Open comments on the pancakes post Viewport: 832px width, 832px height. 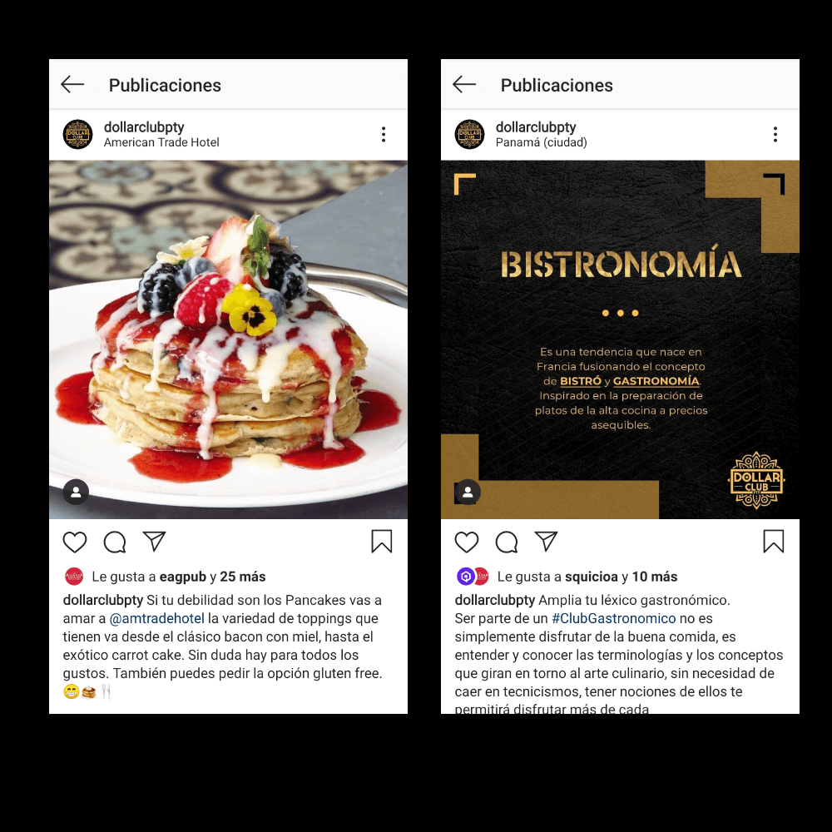click(115, 542)
